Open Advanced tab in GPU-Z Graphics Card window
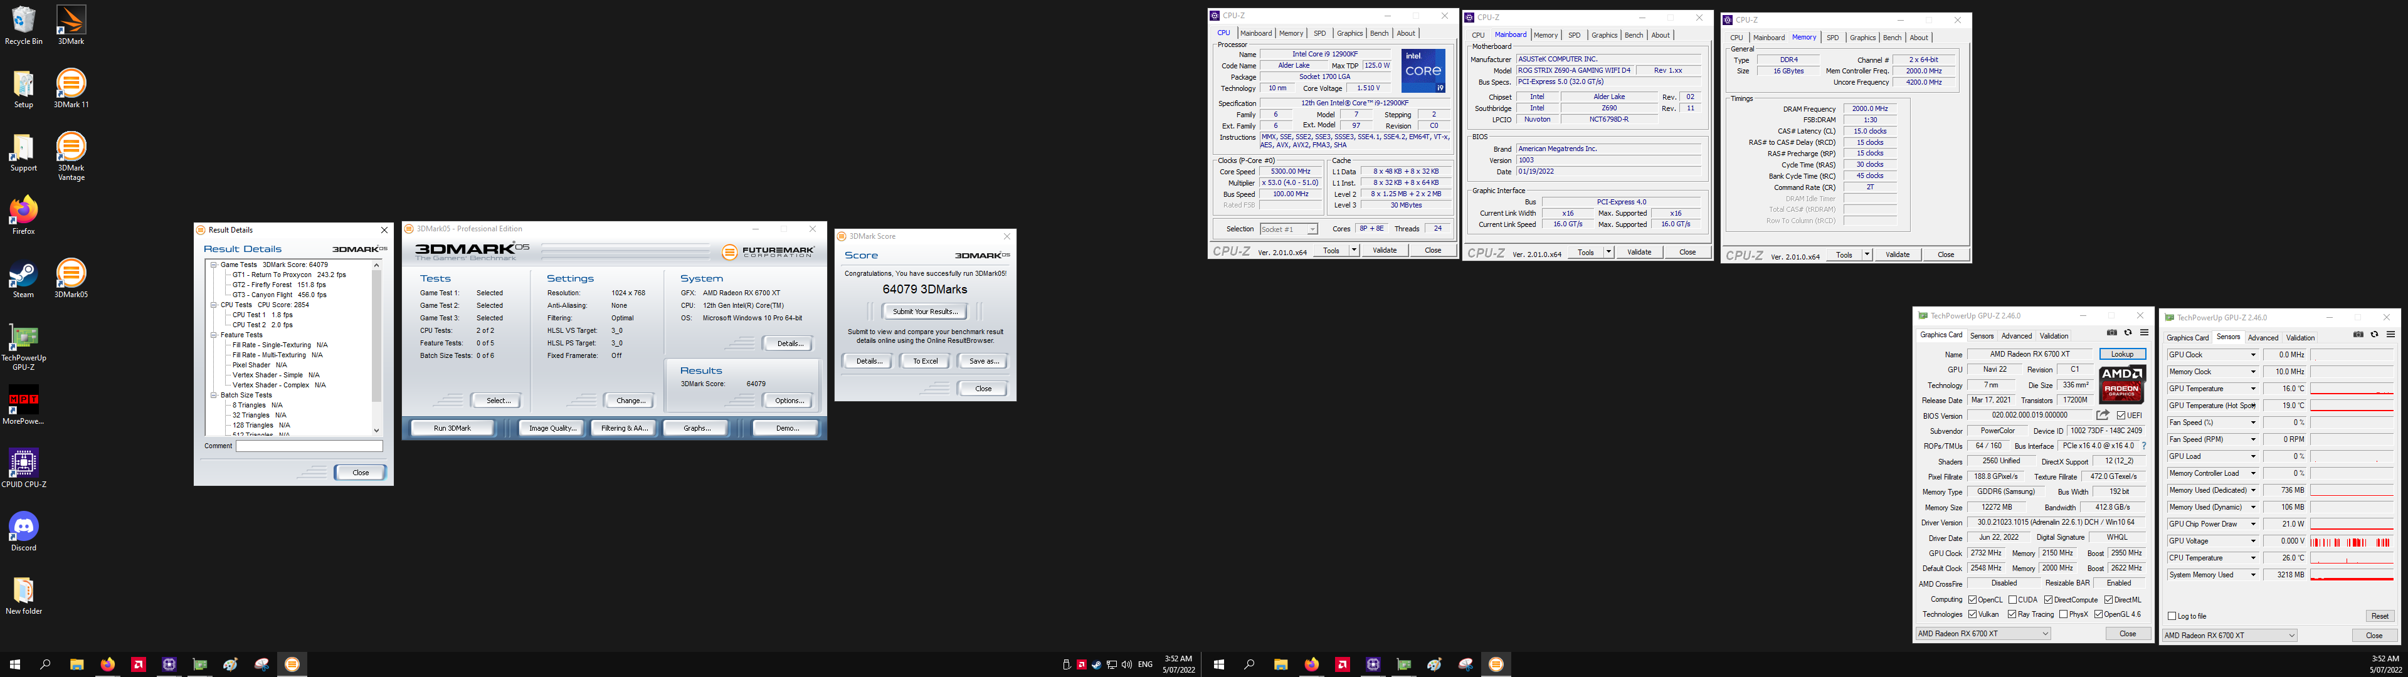 tap(2016, 336)
